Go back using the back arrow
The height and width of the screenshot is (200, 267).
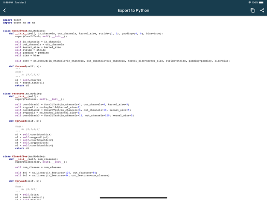(5, 10)
